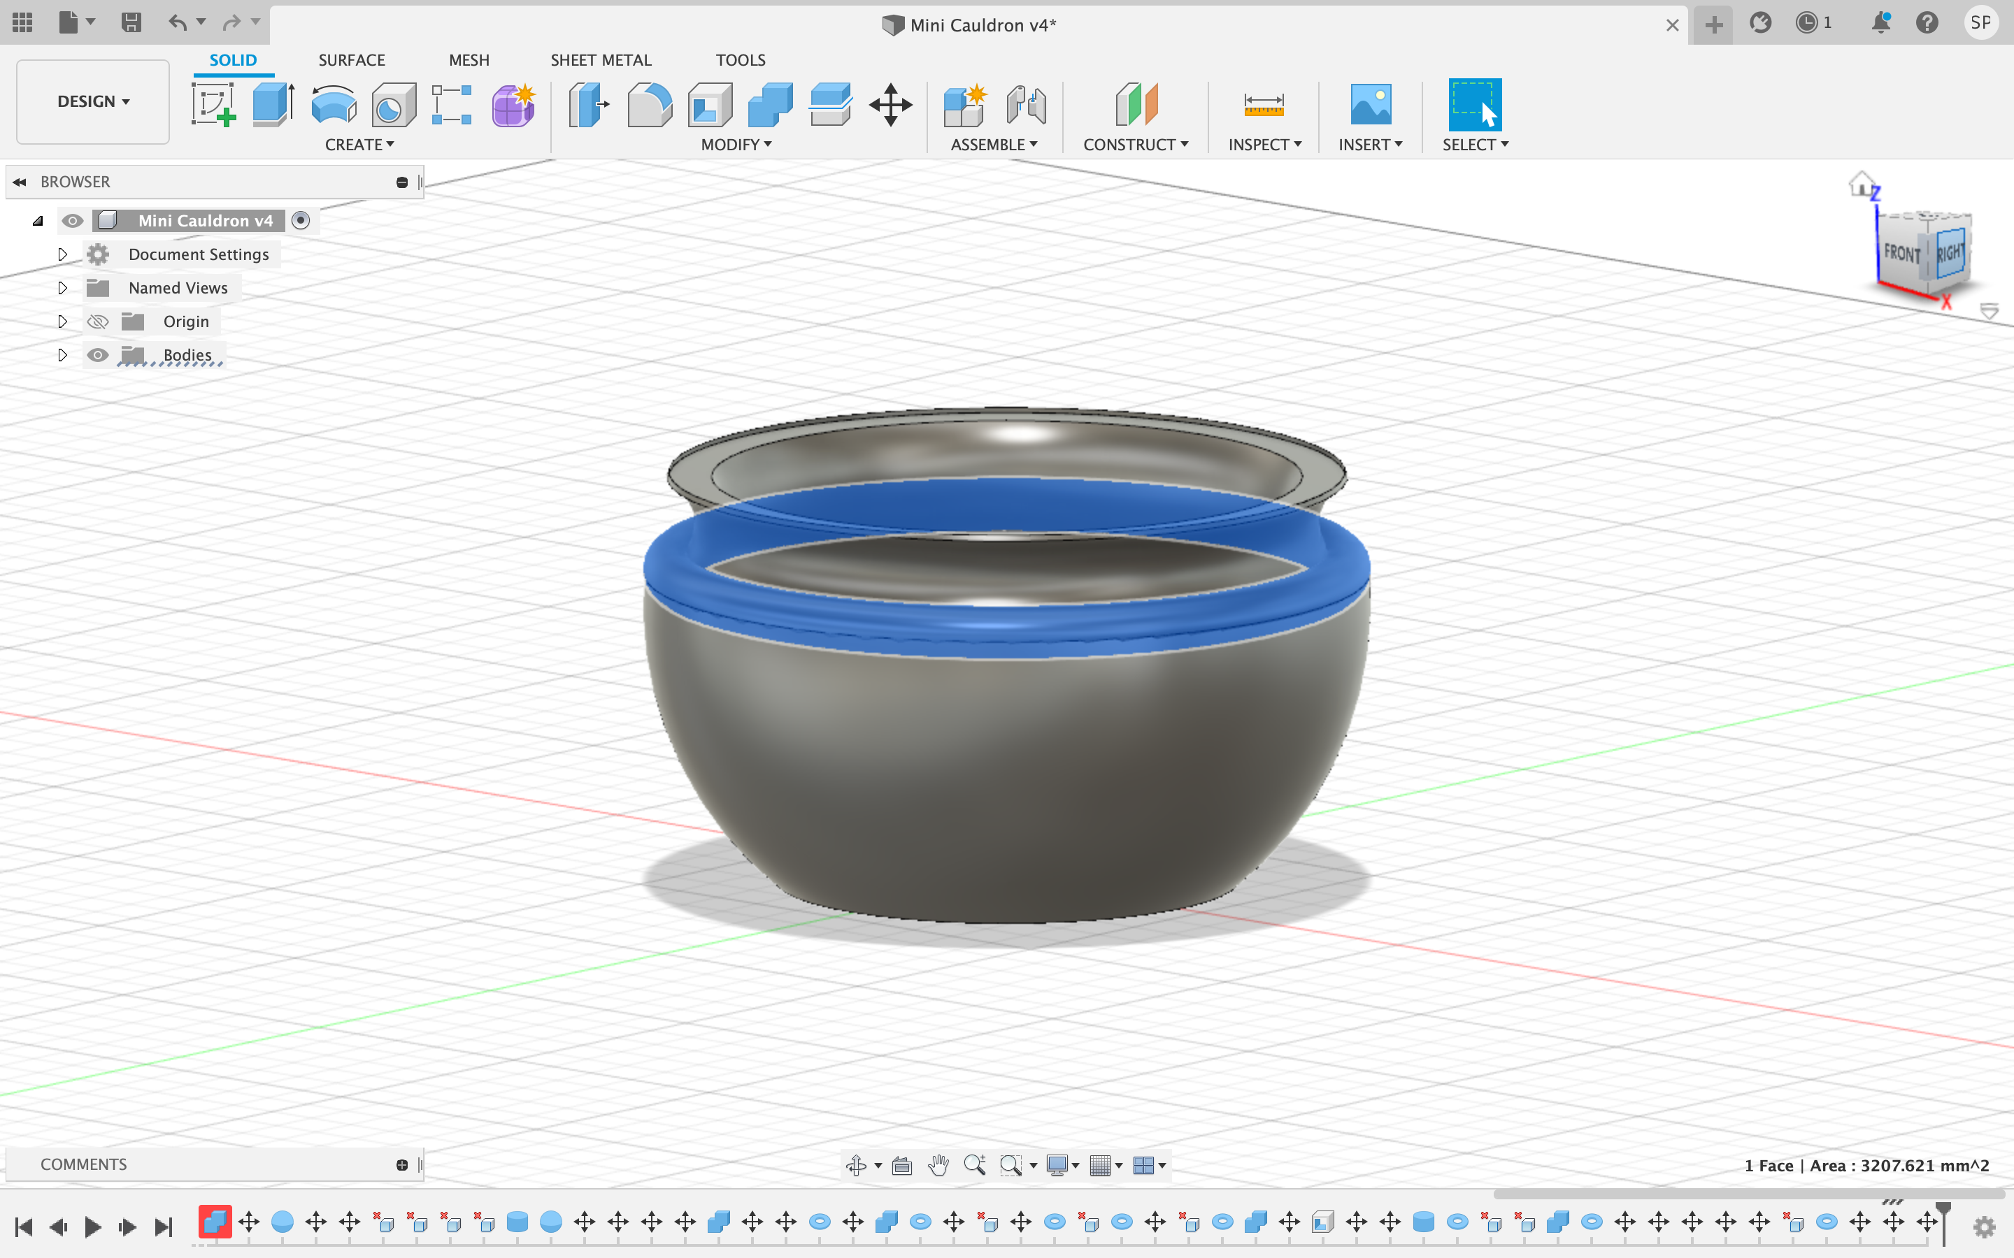Select the Press Pull tool icon
This screenshot has width=2014, height=1258.
588,105
